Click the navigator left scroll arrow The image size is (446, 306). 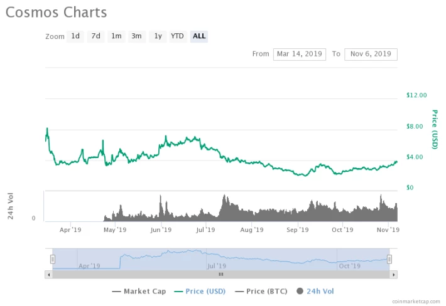[48, 275]
